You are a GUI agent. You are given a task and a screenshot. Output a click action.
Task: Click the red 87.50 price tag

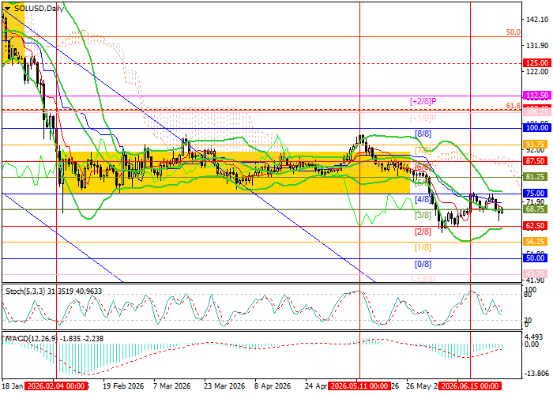click(536, 161)
